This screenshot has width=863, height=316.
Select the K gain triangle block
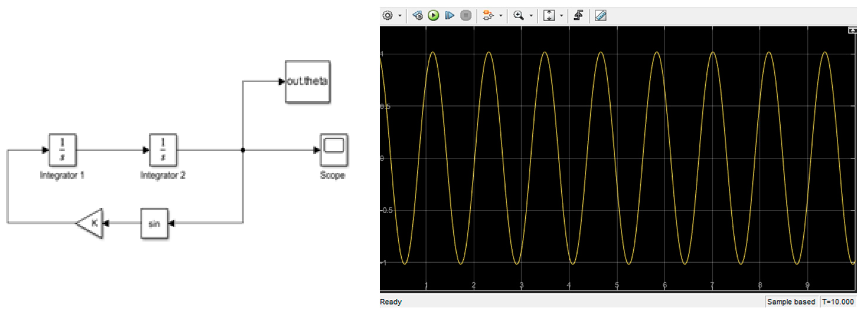(x=91, y=223)
